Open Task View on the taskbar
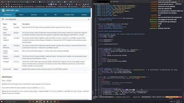The height and width of the screenshot is (103, 184). coord(33,102)
